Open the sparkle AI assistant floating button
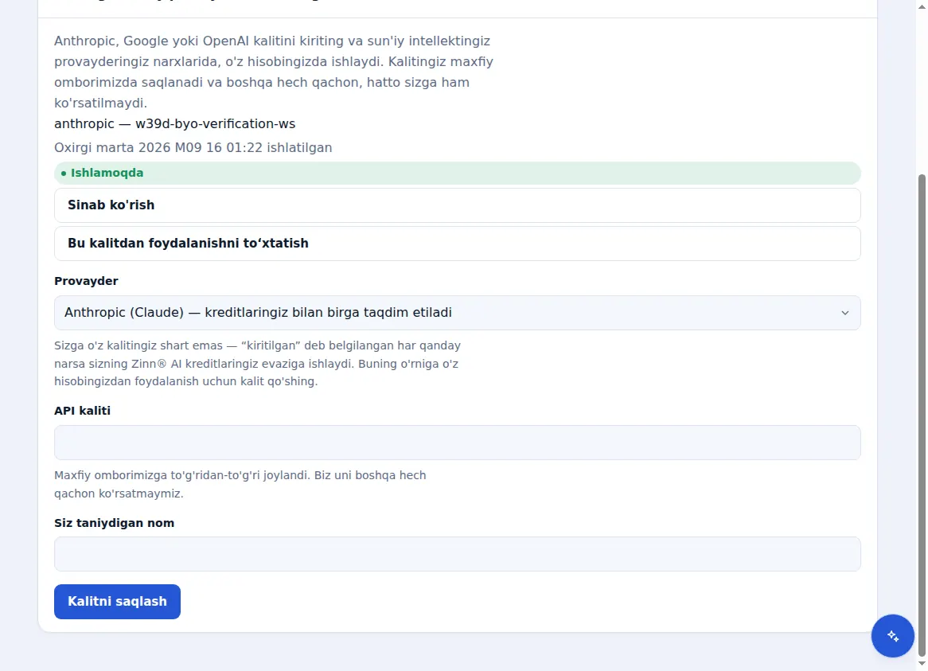This screenshot has height=671, width=928. coord(892,635)
